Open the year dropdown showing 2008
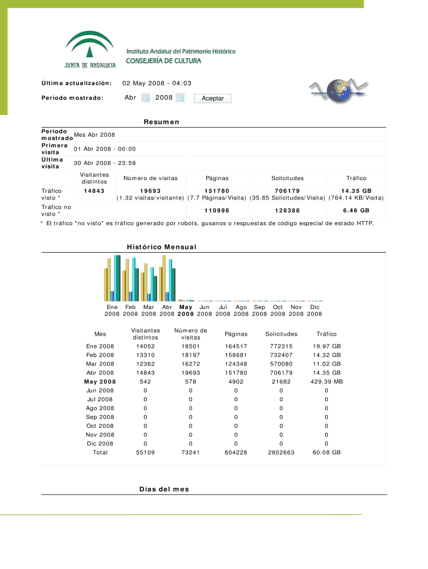The height and width of the screenshot is (569, 428). pyautogui.click(x=170, y=98)
